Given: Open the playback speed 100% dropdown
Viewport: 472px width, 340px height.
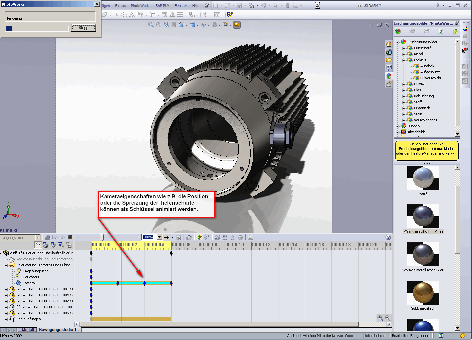Looking at the screenshot, I should tap(159, 237).
